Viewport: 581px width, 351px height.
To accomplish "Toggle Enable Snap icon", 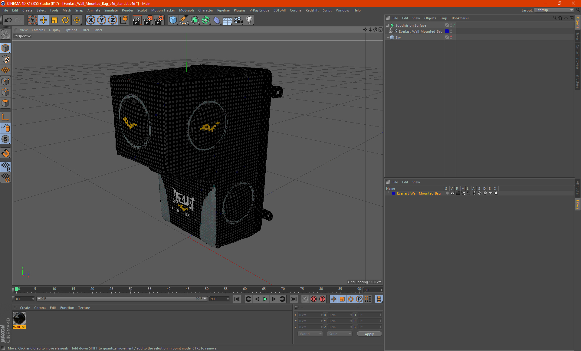I will pyautogui.click(x=5, y=153).
